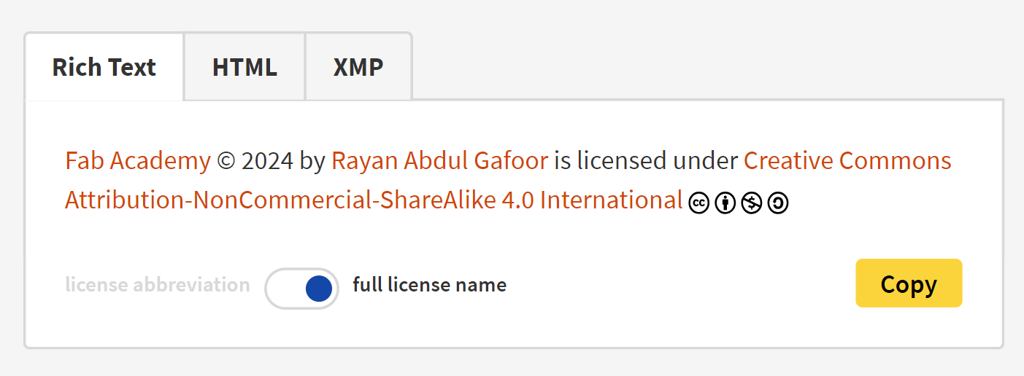Click the Creative Commons CC logo icon
Viewport: 1024px width, 376px height.
698,204
